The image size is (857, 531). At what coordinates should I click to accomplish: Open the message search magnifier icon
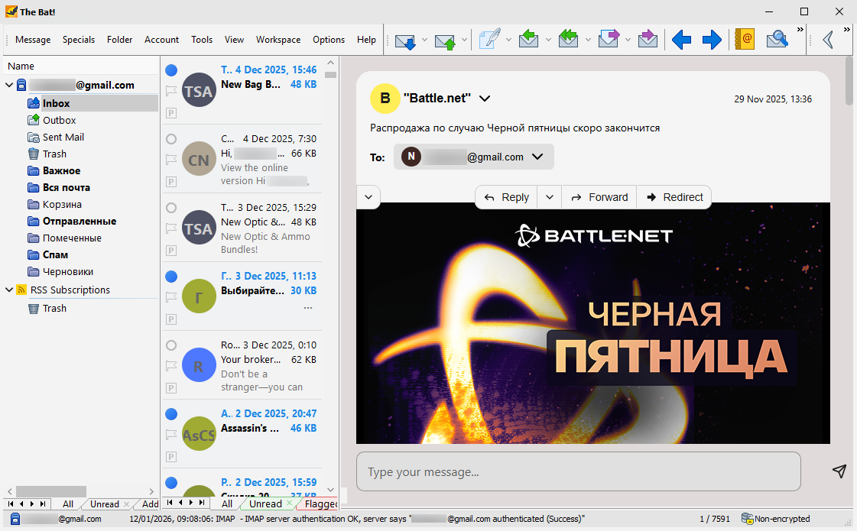pyautogui.click(x=777, y=39)
